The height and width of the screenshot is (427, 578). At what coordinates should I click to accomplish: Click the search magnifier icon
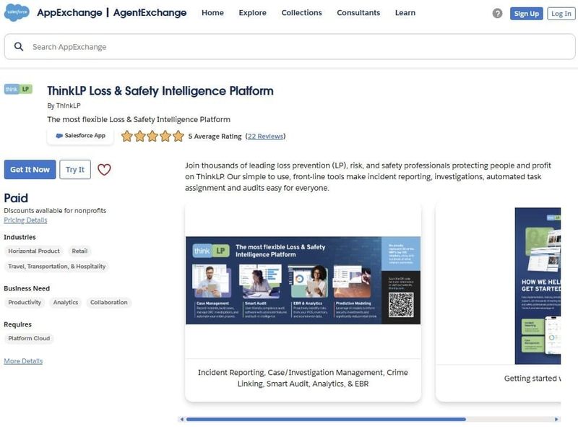tap(19, 47)
